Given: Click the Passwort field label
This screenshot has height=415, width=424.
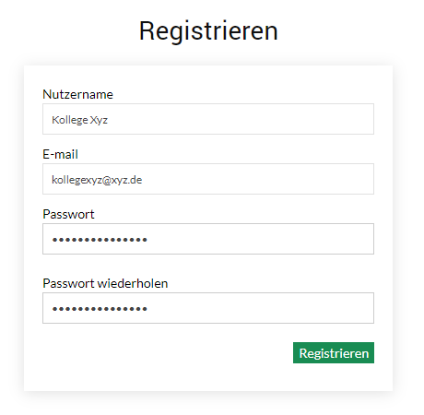Looking at the screenshot, I should (x=68, y=214).
